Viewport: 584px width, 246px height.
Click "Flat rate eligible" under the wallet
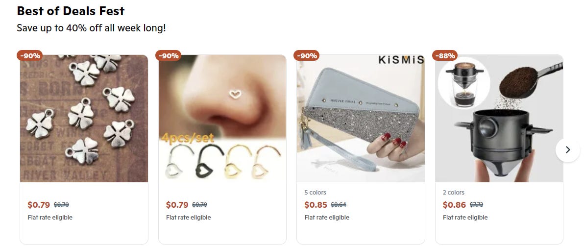pos(327,217)
